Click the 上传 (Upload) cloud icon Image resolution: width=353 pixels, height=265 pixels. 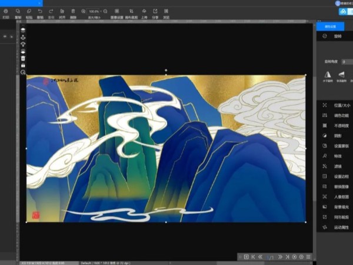click(144, 11)
